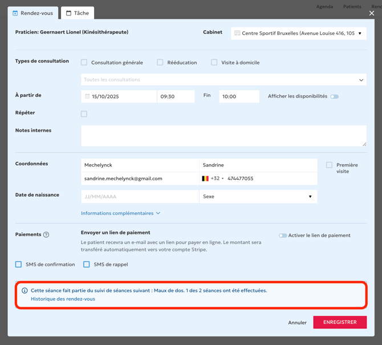Check the Consultation générale checkbox
382x345 pixels.
coord(84,63)
